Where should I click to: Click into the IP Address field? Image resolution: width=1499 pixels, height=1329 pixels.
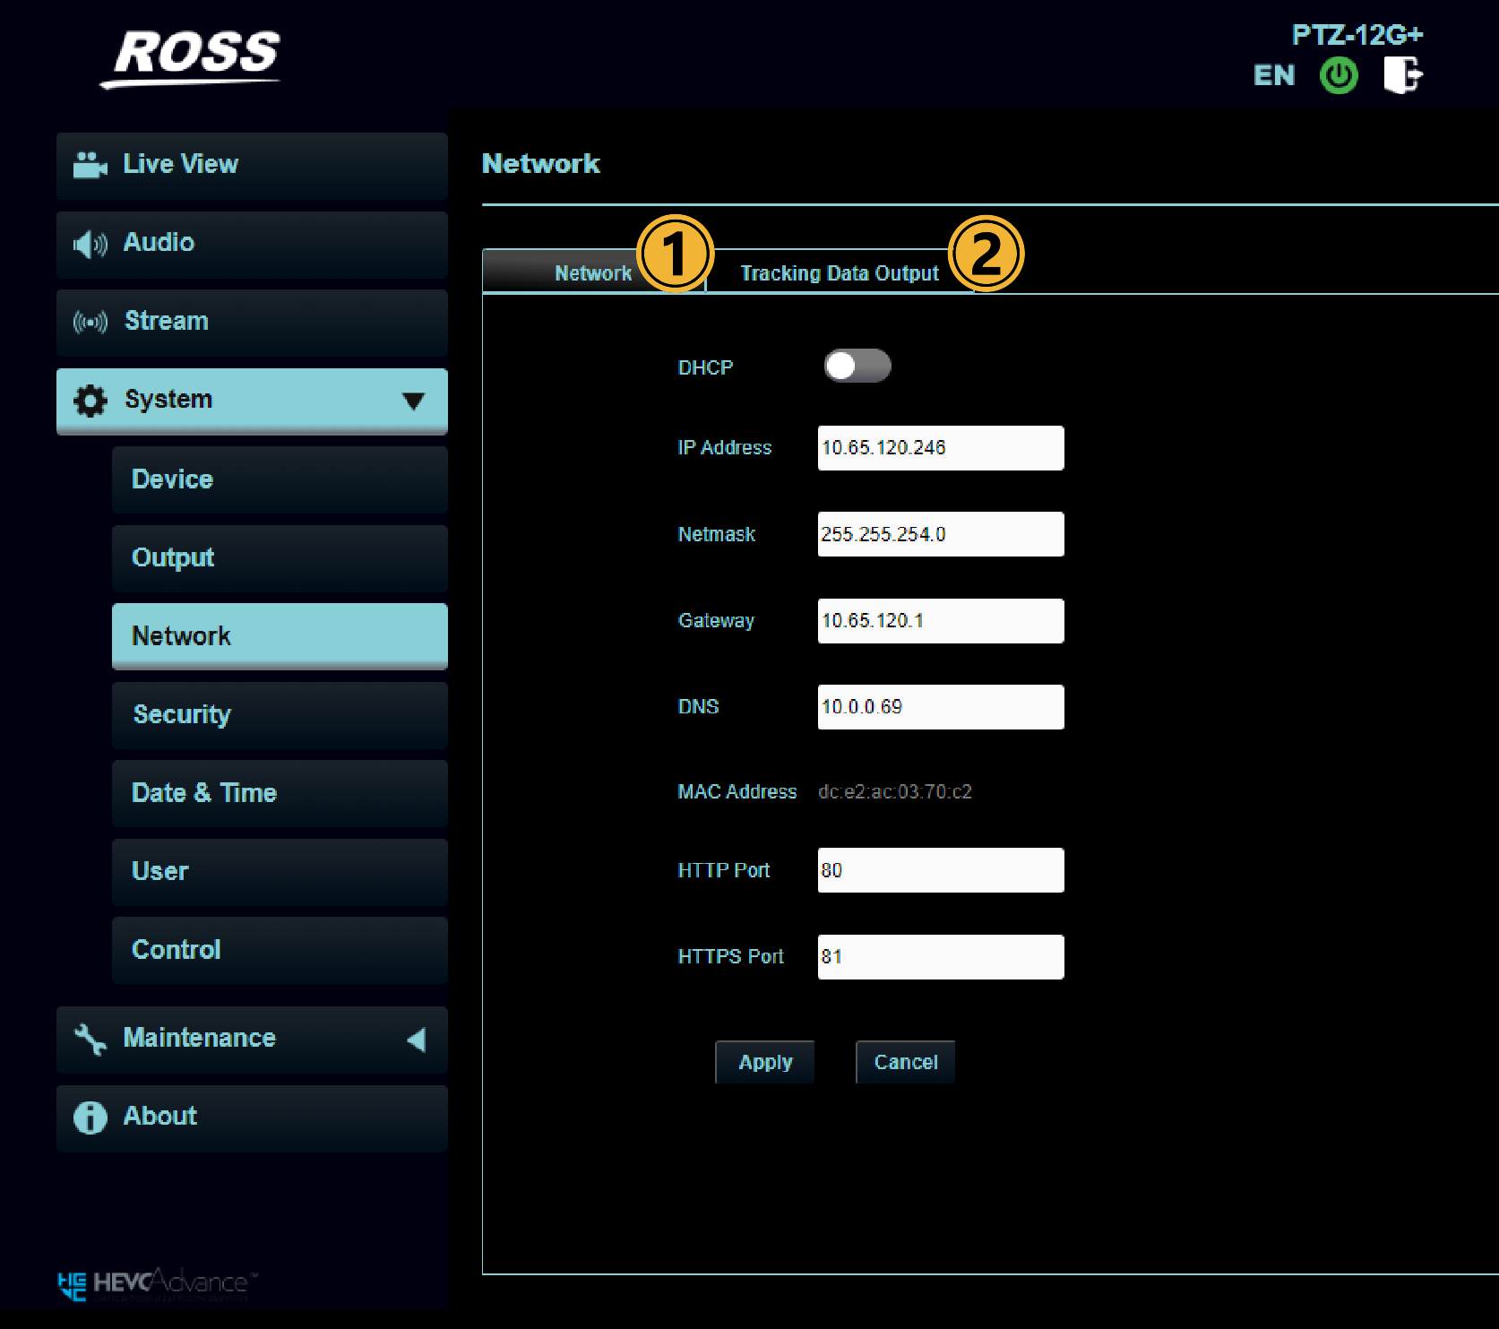940,448
